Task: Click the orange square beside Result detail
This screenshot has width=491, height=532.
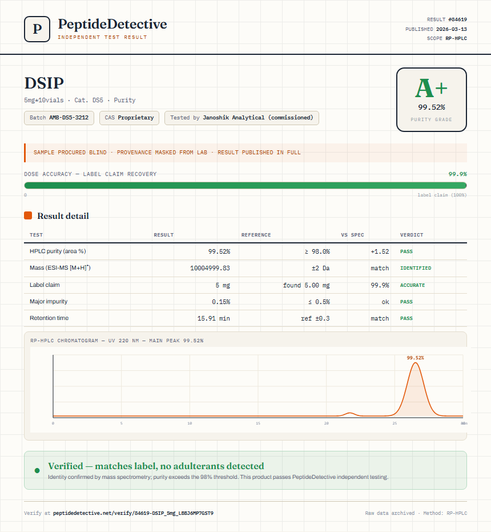Action: 28,215
